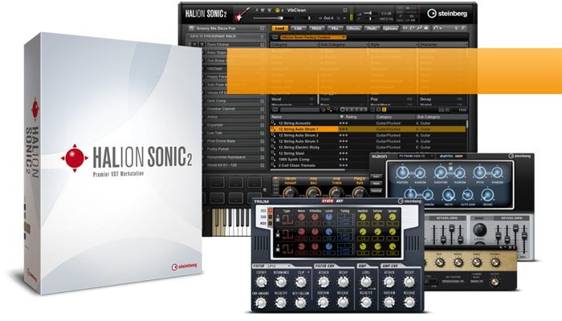Open the Auron FX Female Voice preset dropdown
562x321 pixels.
416,156
